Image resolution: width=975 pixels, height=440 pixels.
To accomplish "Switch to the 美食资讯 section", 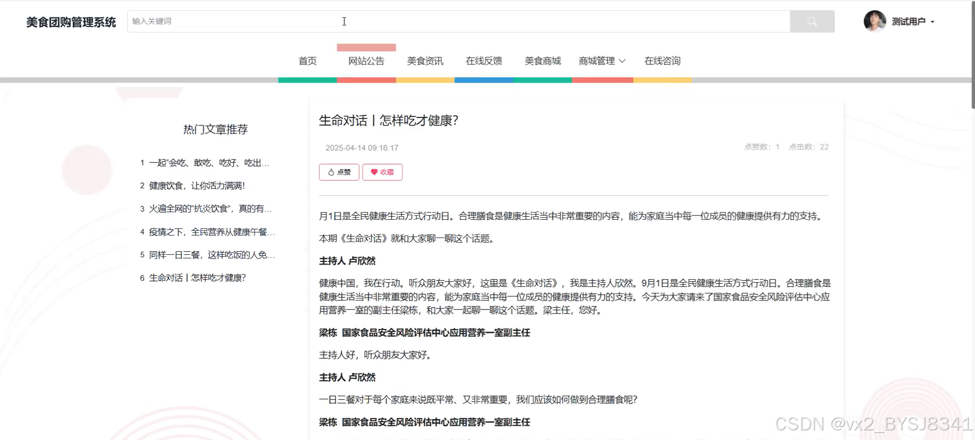I will pyautogui.click(x=425, y=61).
